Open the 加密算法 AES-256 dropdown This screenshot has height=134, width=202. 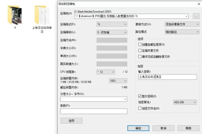point(185,102)
